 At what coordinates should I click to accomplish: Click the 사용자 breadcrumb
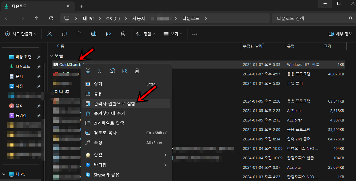tap(139, 19)
